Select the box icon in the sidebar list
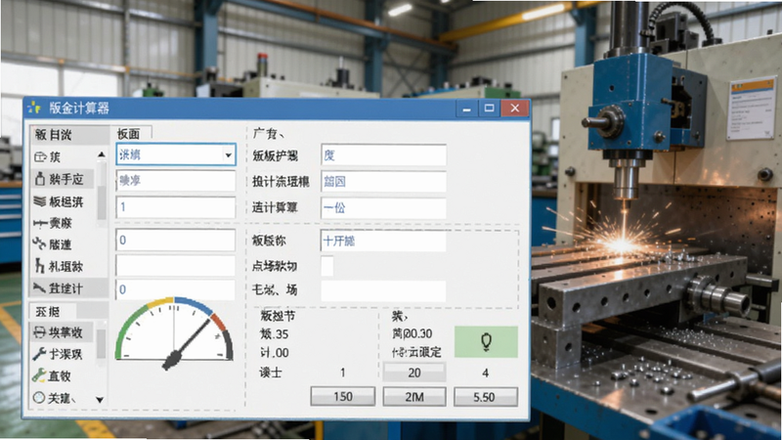The height and width of the screenshot is (440, 782). pos(40,157)
